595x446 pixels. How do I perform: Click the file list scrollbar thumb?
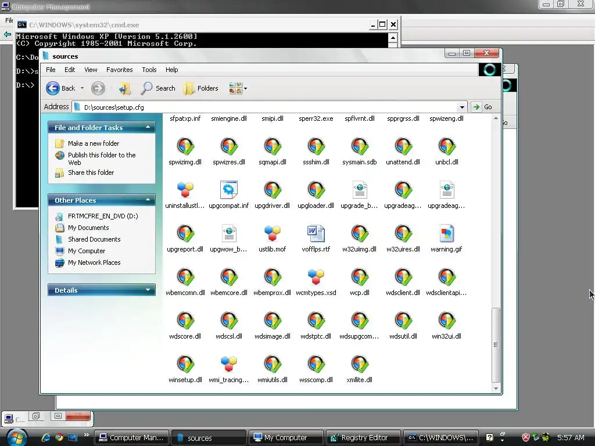coord(496,345)
